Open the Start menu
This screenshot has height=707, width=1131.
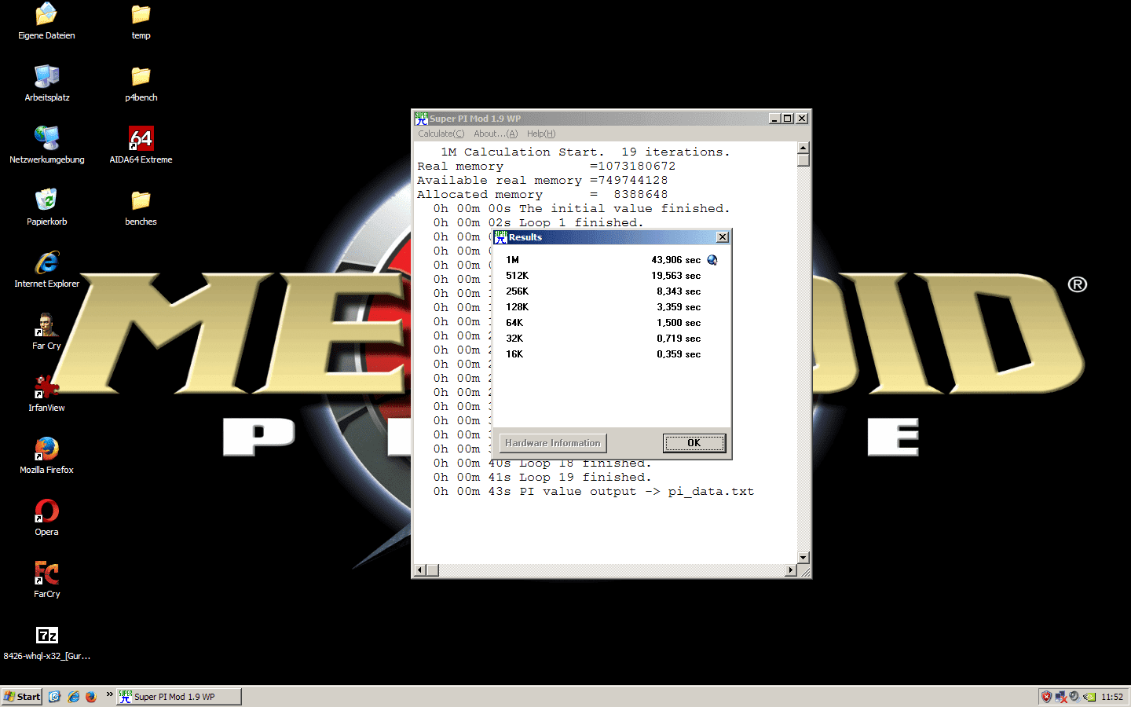[22, 697]
